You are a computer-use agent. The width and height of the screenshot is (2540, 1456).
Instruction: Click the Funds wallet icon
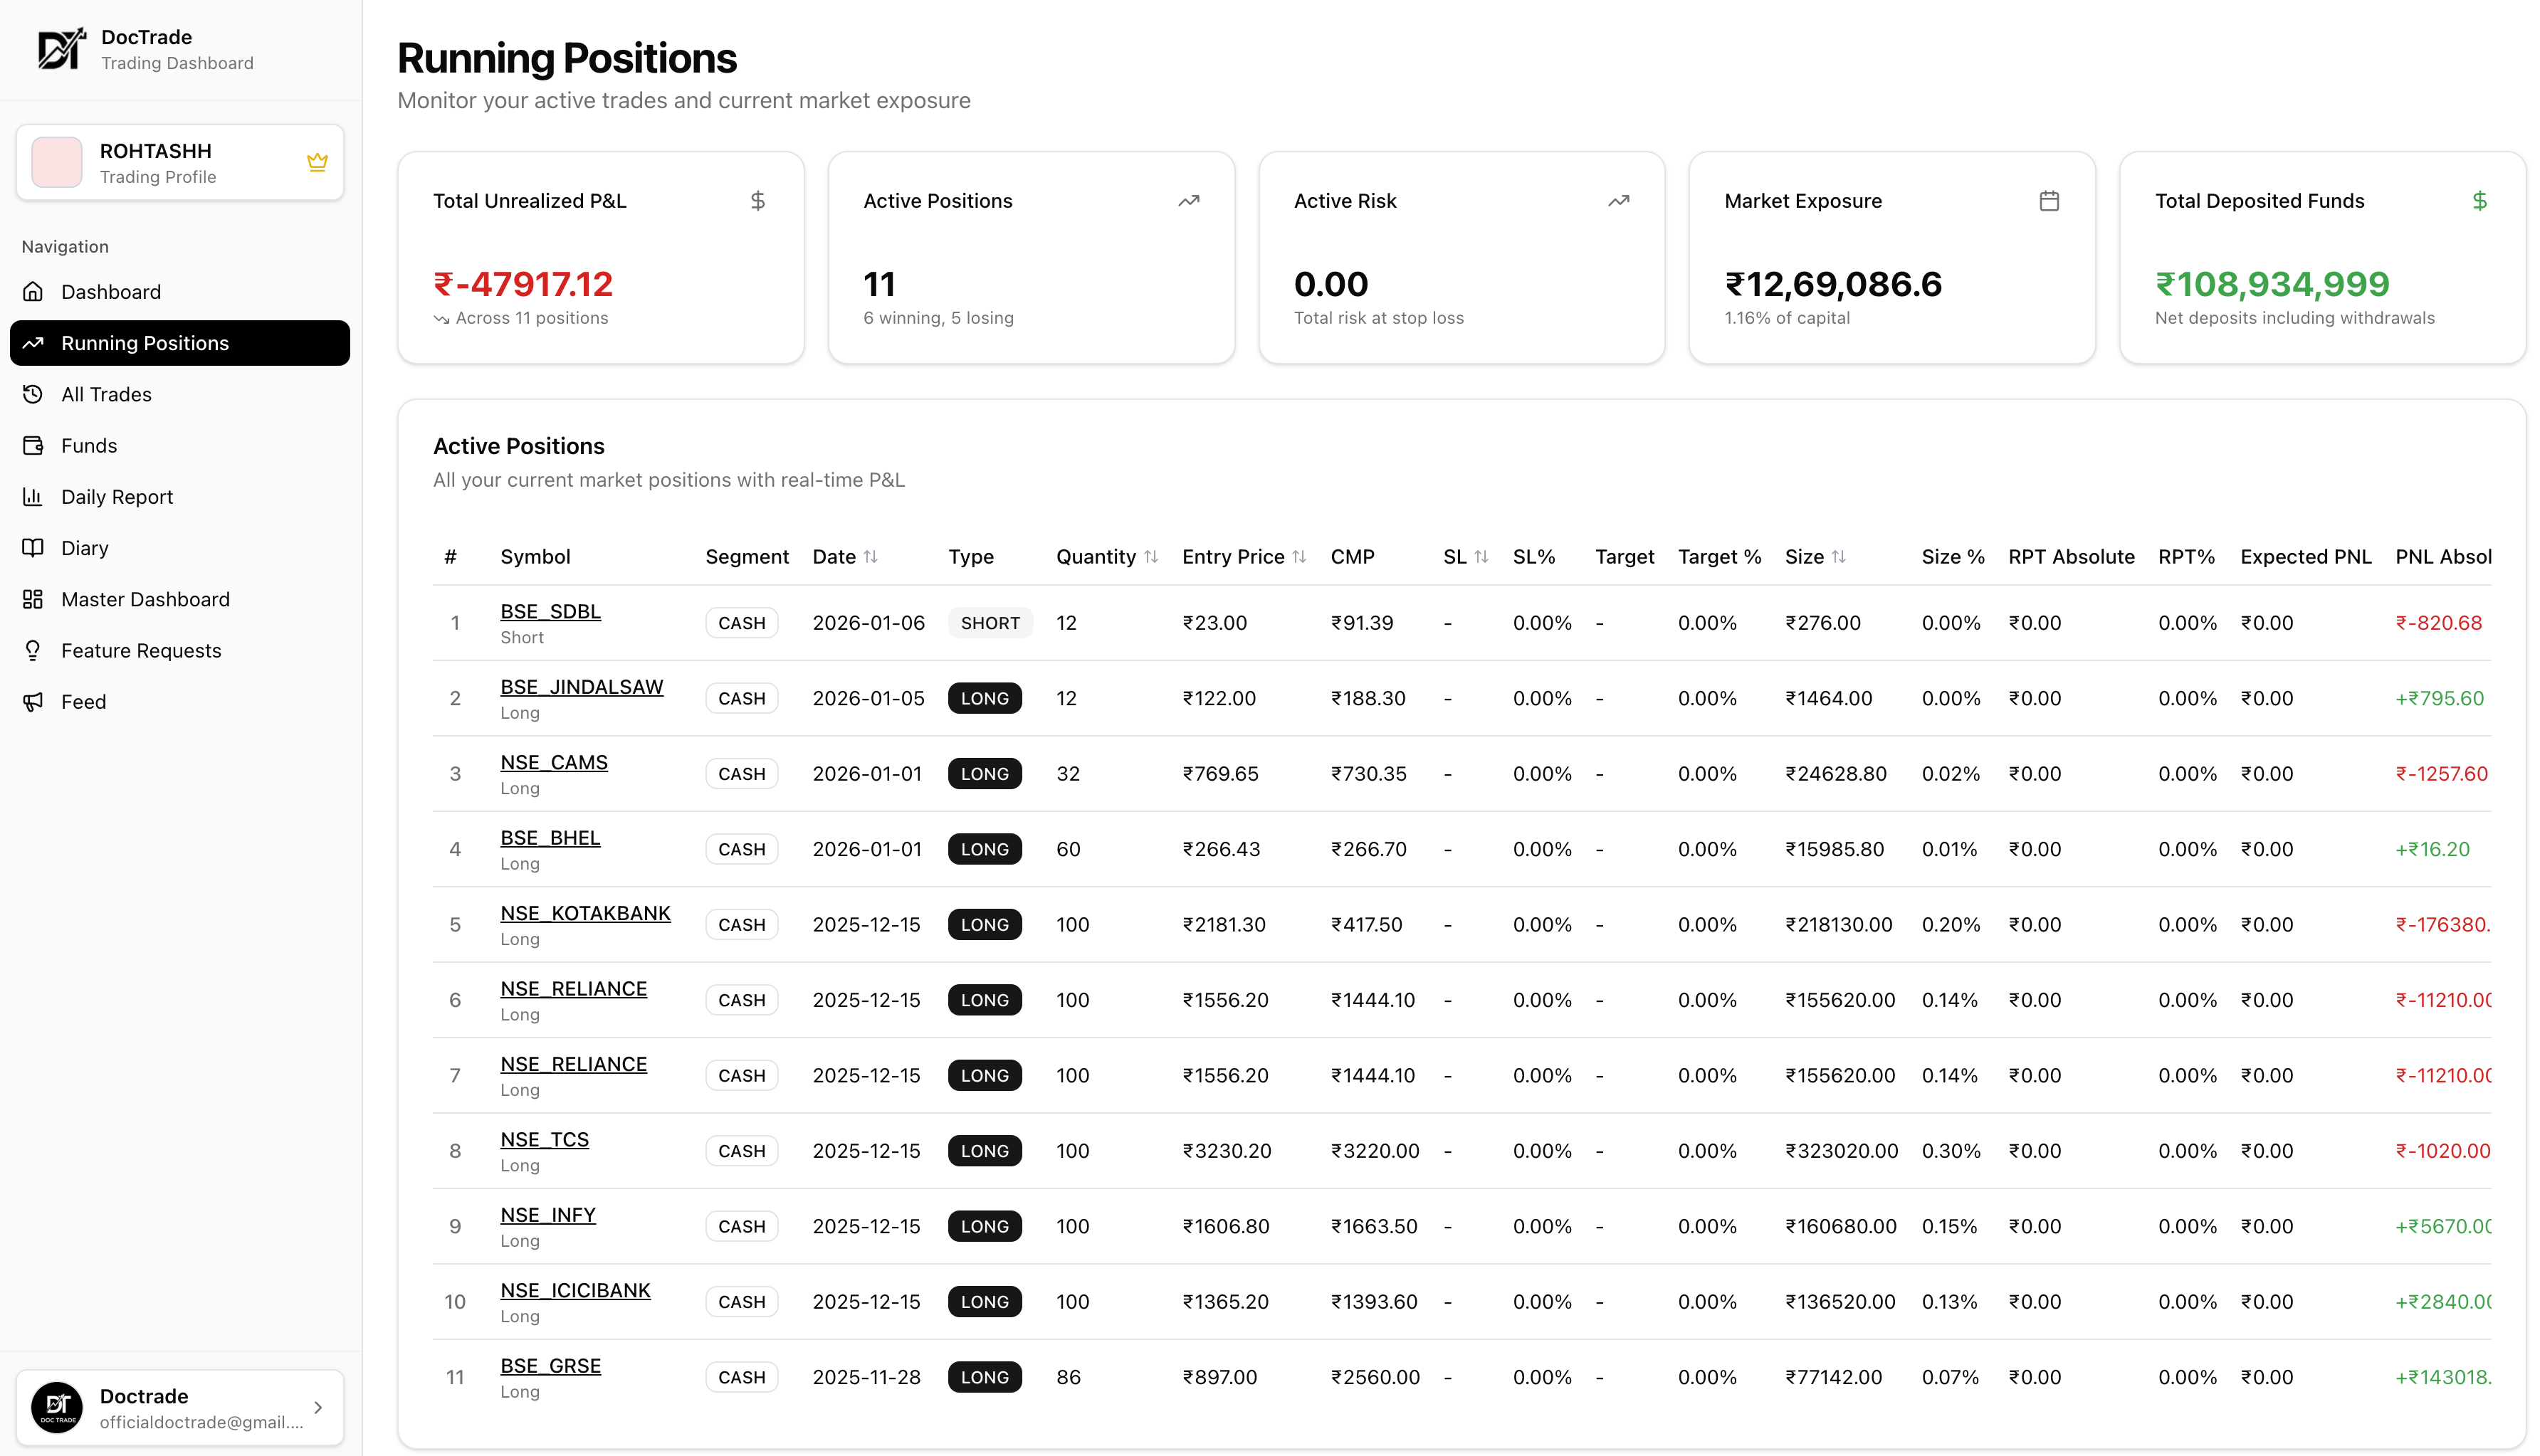point(33,445)
